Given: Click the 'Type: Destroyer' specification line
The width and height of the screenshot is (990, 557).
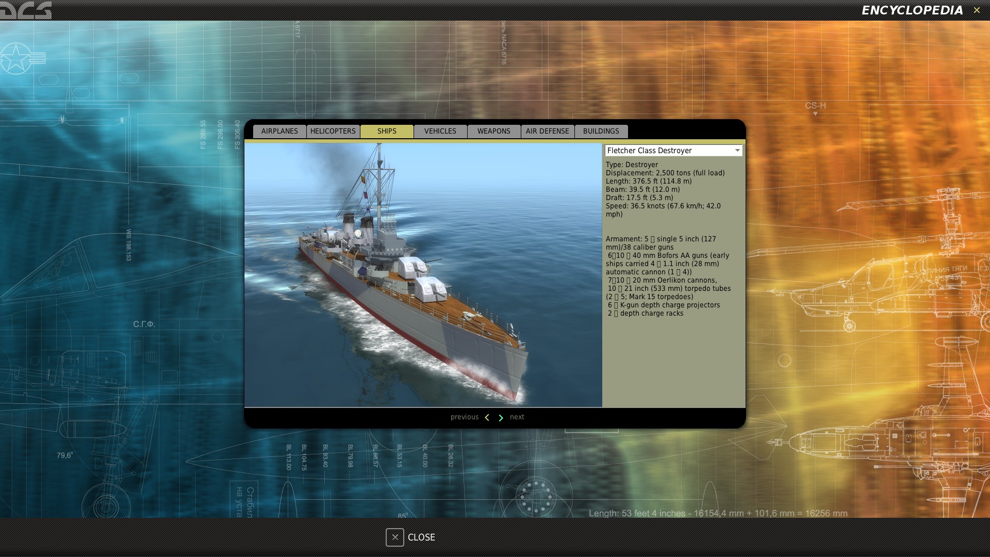Looking at the screenshot, I should tap(632, 165).
